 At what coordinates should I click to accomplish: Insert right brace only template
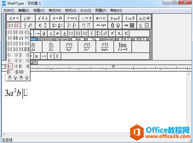click(x=15, y=61)
